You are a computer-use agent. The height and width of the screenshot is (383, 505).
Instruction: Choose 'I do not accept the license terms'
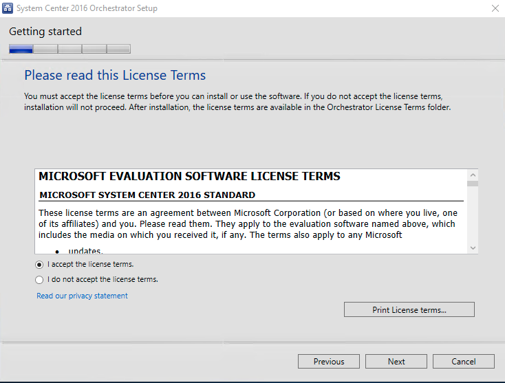pos(39,280)
